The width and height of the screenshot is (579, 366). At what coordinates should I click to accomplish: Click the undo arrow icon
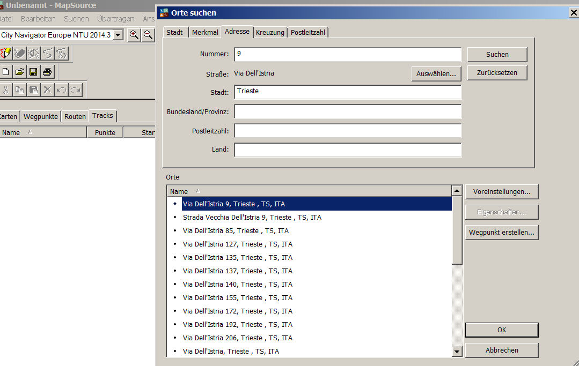[x=61, y=90]
